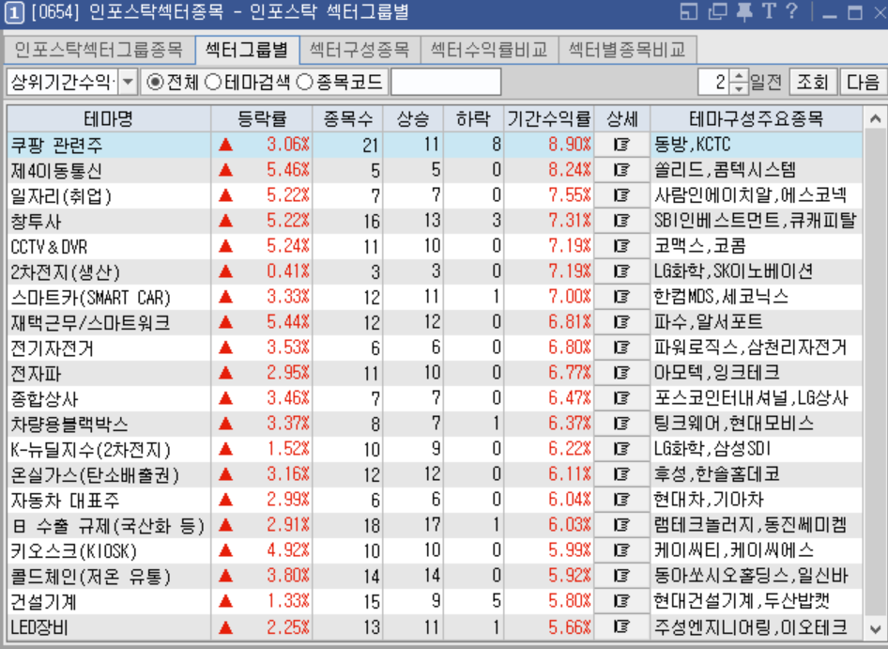Click the T font icon in title bar

pyautogui.click(x=769, y=11)
